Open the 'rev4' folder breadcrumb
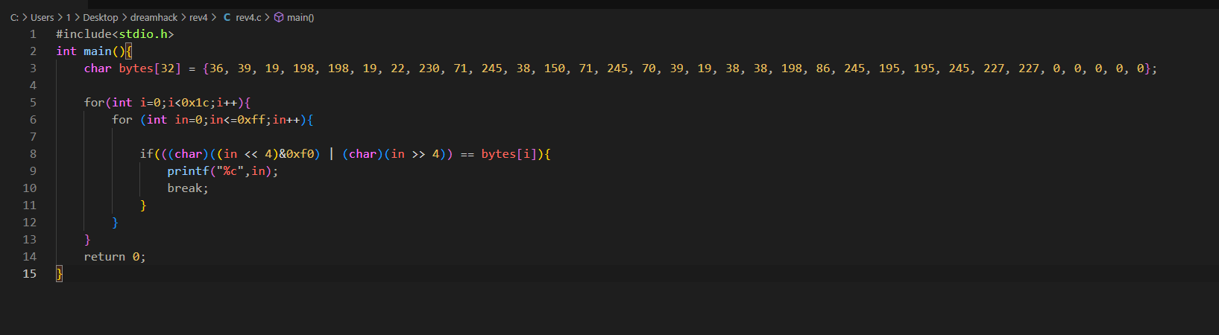 (198, 17)
